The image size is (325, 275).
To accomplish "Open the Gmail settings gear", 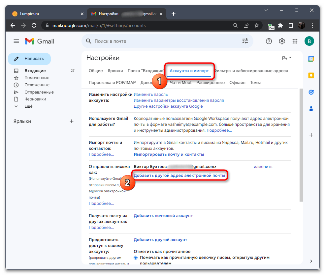I will (x=282, y=41).
